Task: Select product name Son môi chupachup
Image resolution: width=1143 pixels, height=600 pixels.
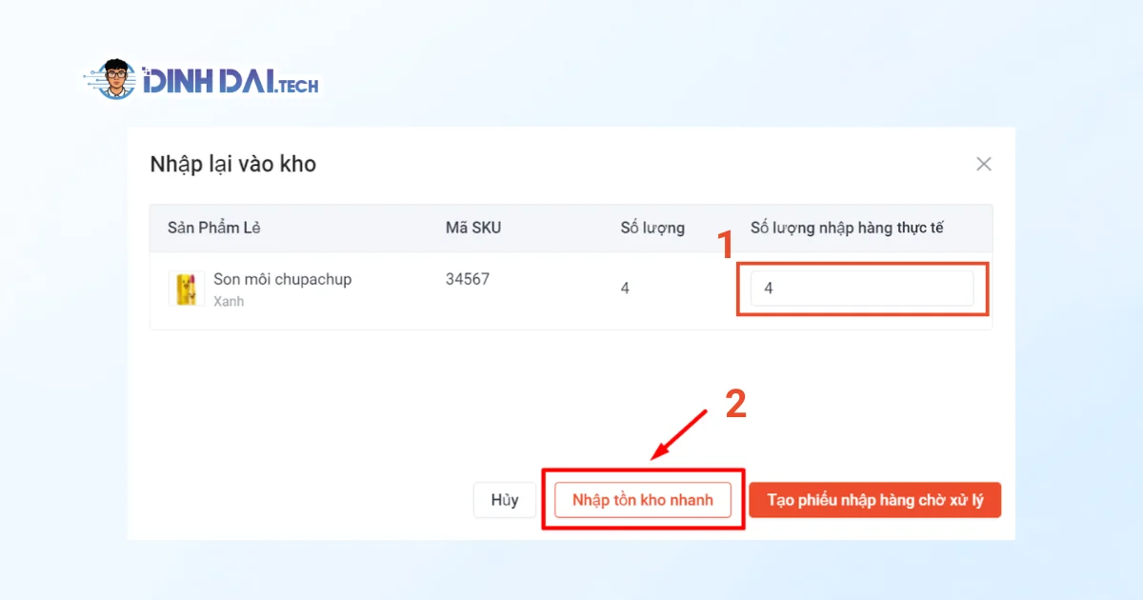Action: point(283,279)
